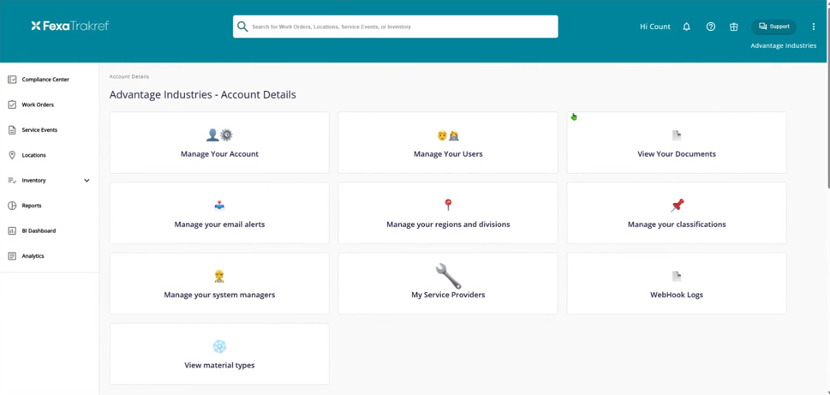Image resolution: width=830 pixels, height=395 pixels.
Task: Click Advantage Industries account name in header
Action: (784, 45)
